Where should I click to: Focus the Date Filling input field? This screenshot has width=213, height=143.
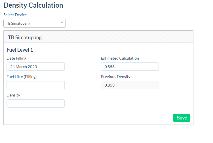click(36, 67)
